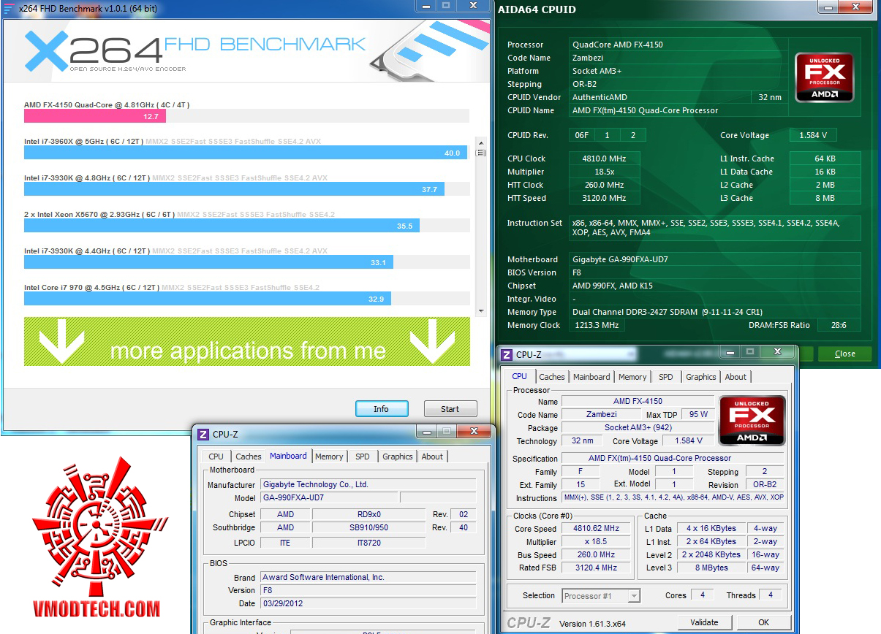Select the CPU tab in the left CPU-Z window
881x634 pixels.
coord(216,457)
